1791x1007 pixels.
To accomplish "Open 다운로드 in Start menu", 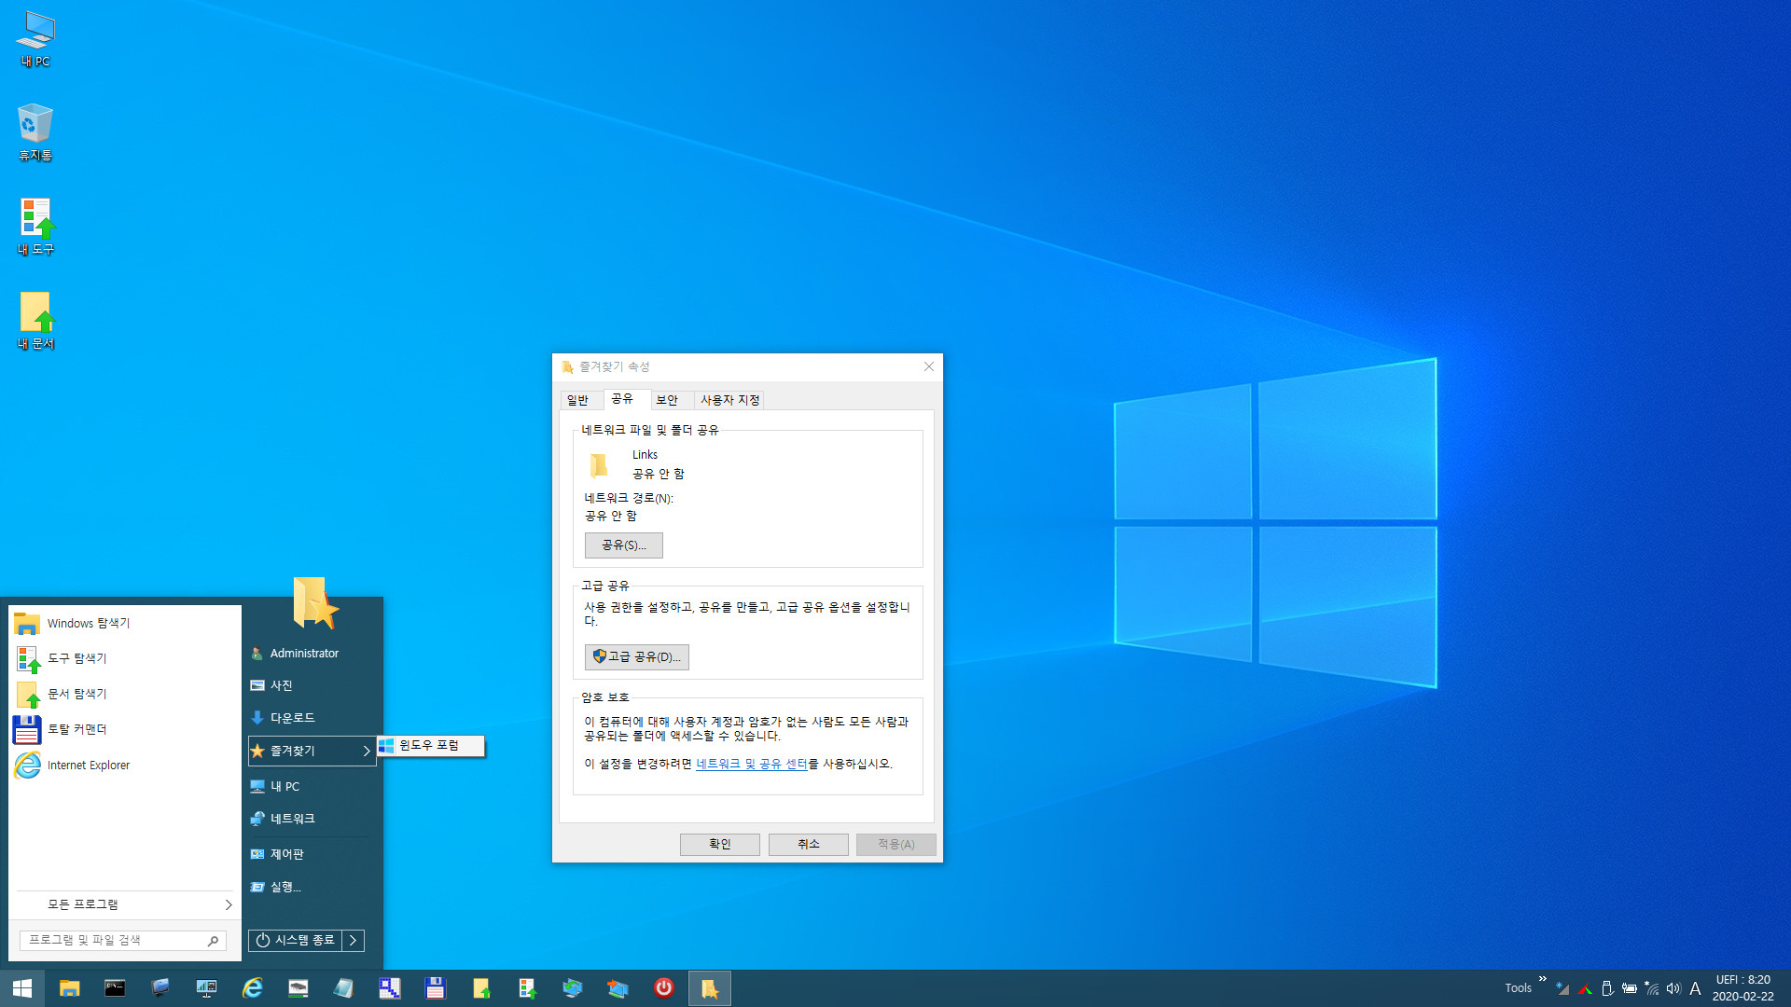I will (312, 718).
